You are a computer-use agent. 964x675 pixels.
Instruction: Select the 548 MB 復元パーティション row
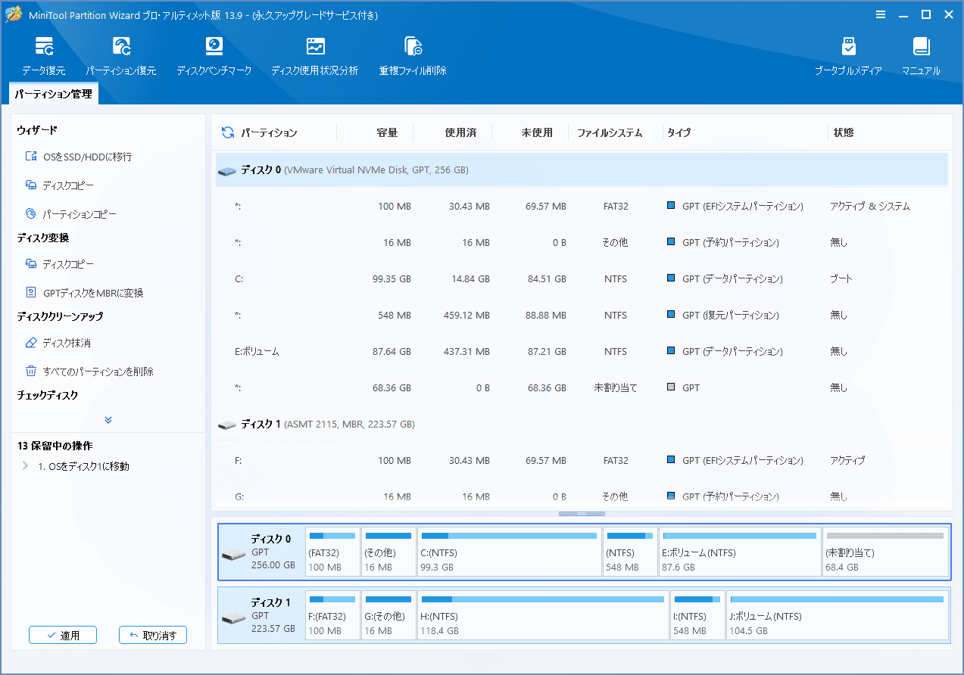point(582,316)
